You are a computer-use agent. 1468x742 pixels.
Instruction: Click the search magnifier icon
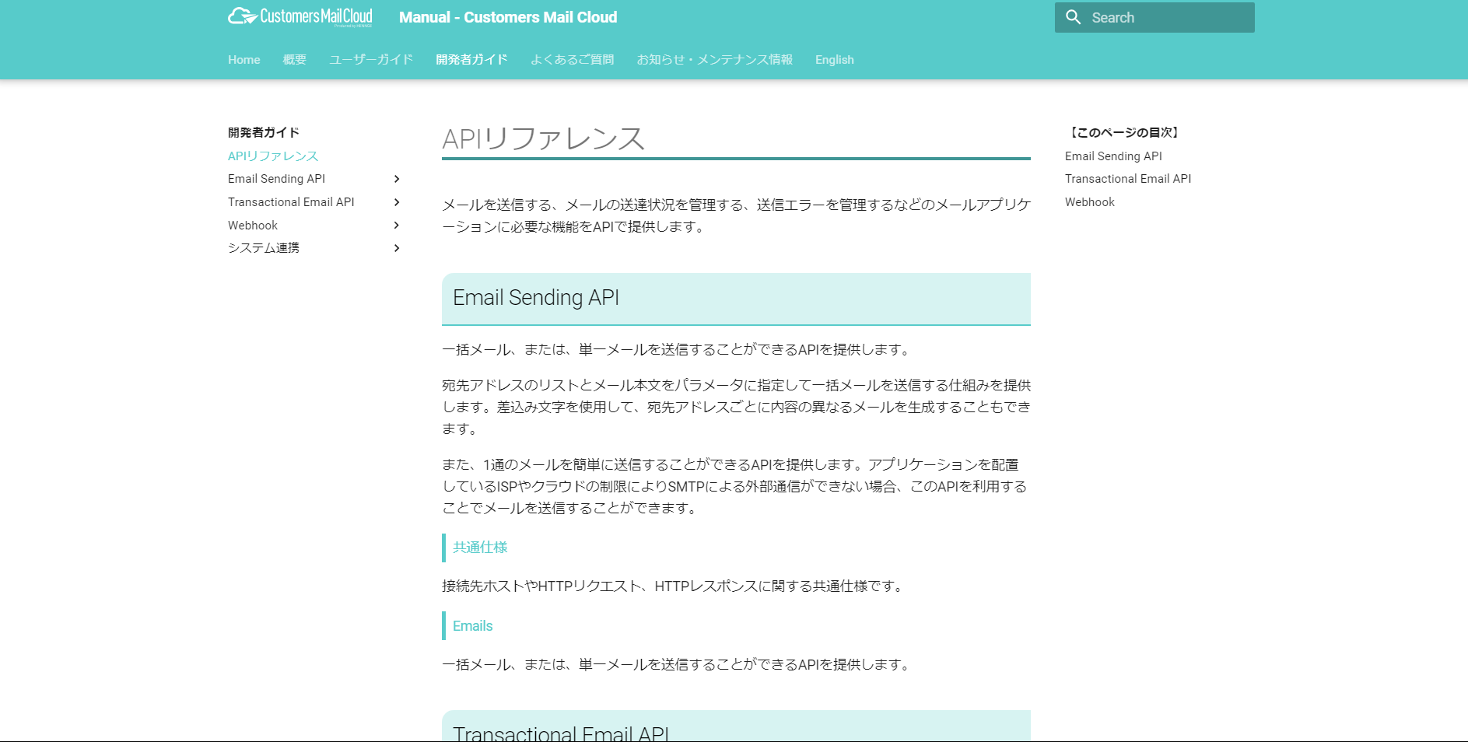1073,17
